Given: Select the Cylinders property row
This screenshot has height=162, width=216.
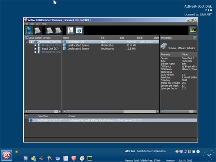Looking at the screenshot, I should click(x=178, y=80).
